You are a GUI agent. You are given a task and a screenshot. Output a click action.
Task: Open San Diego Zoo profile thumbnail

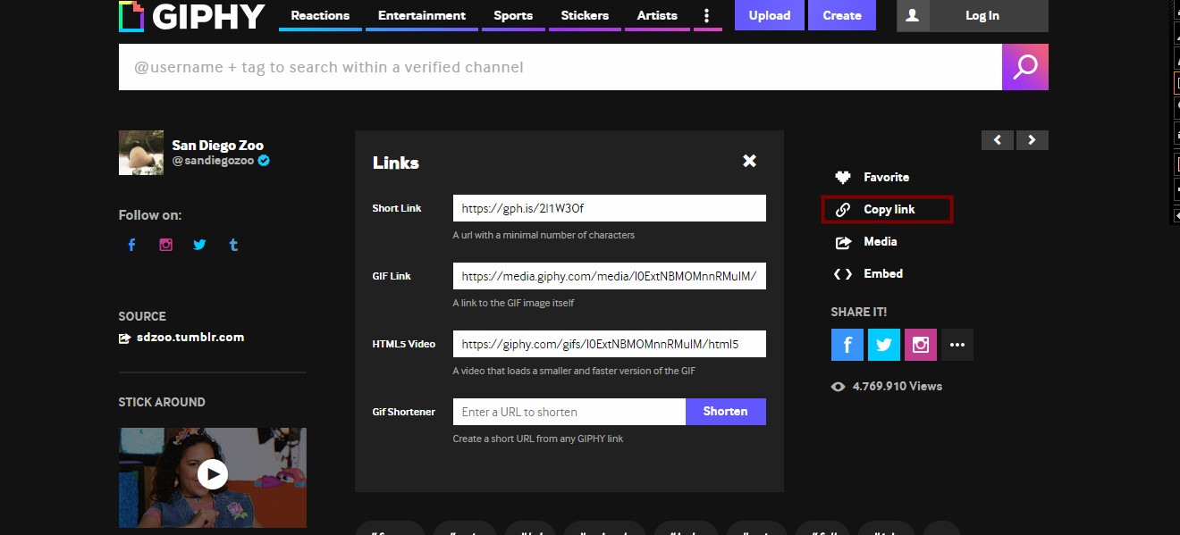(x=141, y=153)
